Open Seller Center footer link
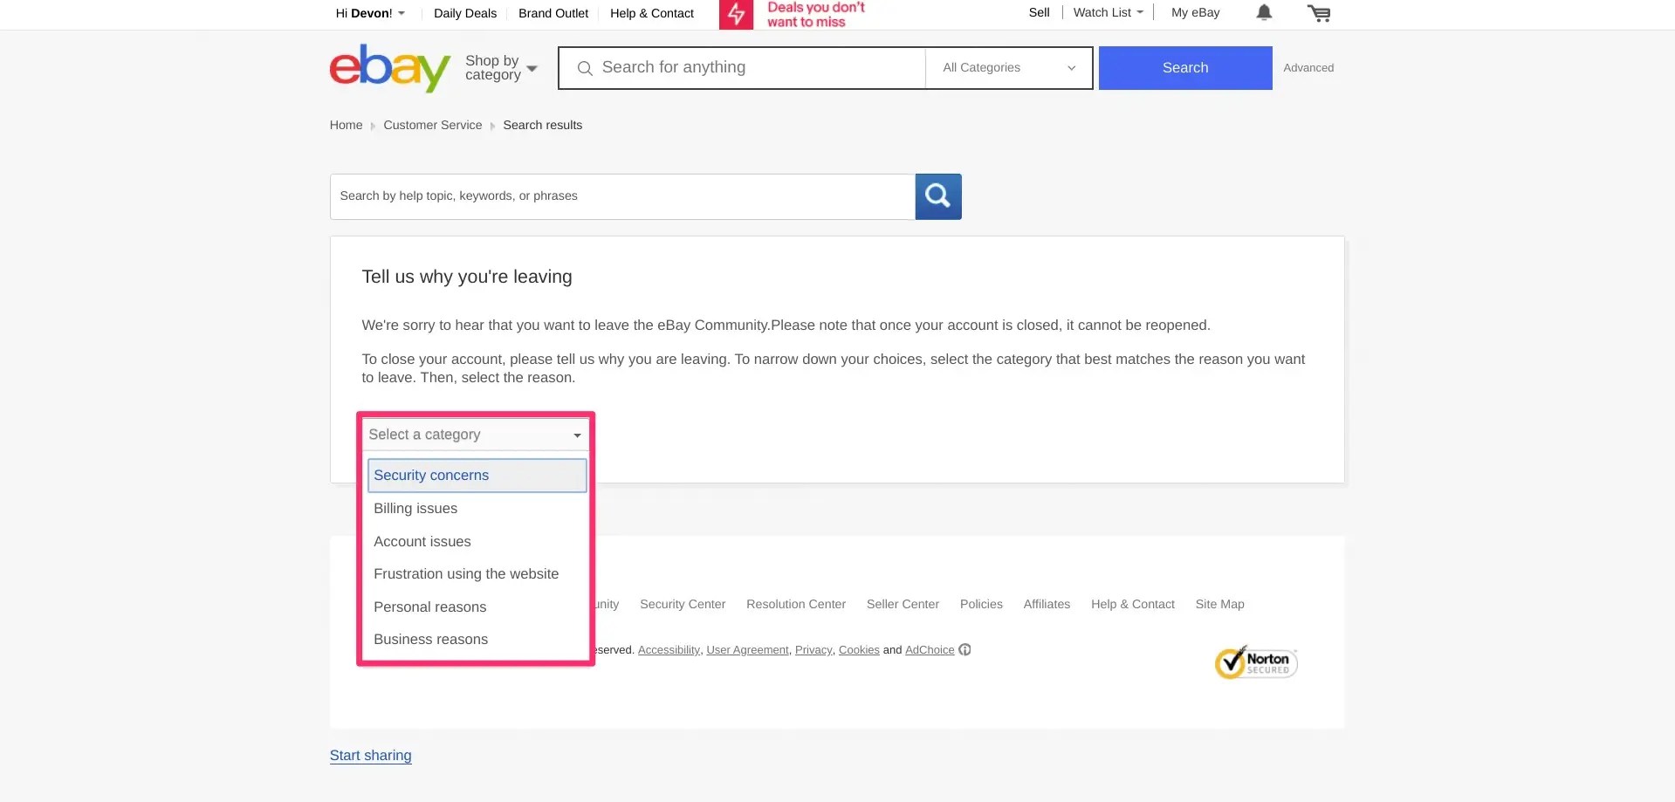This screenshot has width=1675, height=802. pyautogui.click(x=903, y=604)
